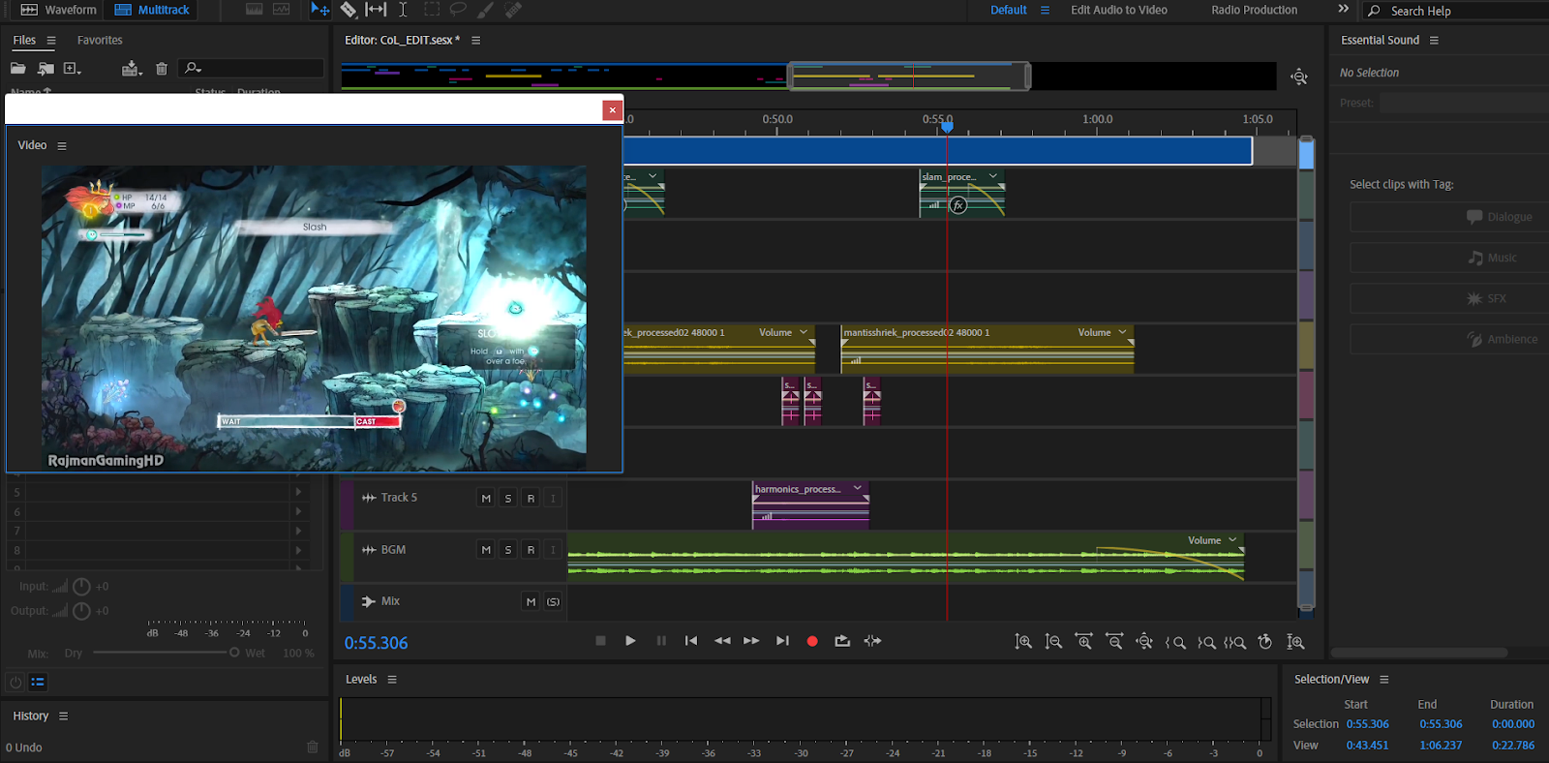Select Edit Audio to Video workspace
1549x763 pixels.
(1119, 10)
